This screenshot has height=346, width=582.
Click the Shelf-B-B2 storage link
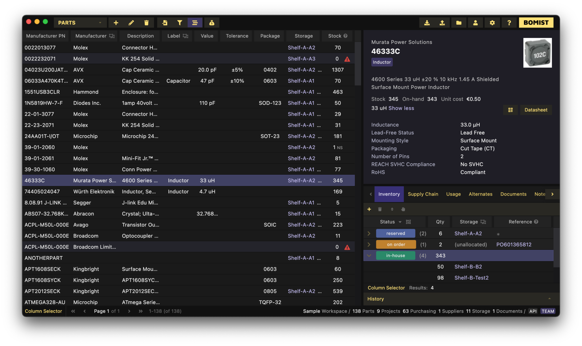click(x=468, y=267)
